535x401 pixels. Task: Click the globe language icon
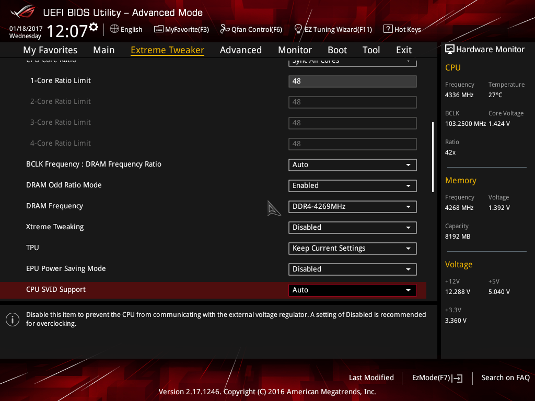114,29
